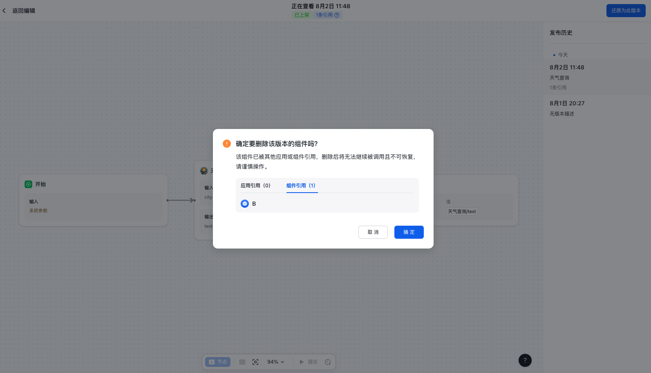Click the question mark icon beside 1条引用
This screenshot has width=651, height=373.
[337, 15]
